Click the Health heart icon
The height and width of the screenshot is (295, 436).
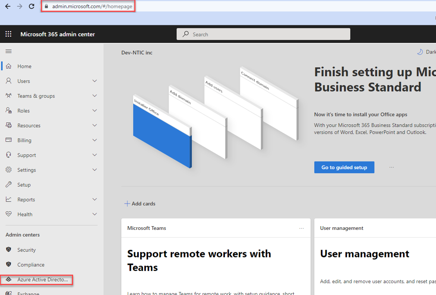[x=9, y=214]
